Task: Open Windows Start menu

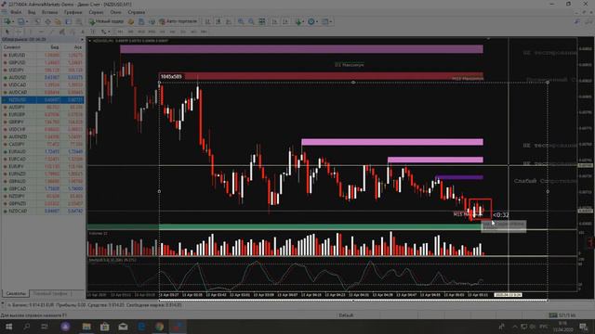Action: coord(8,326)
